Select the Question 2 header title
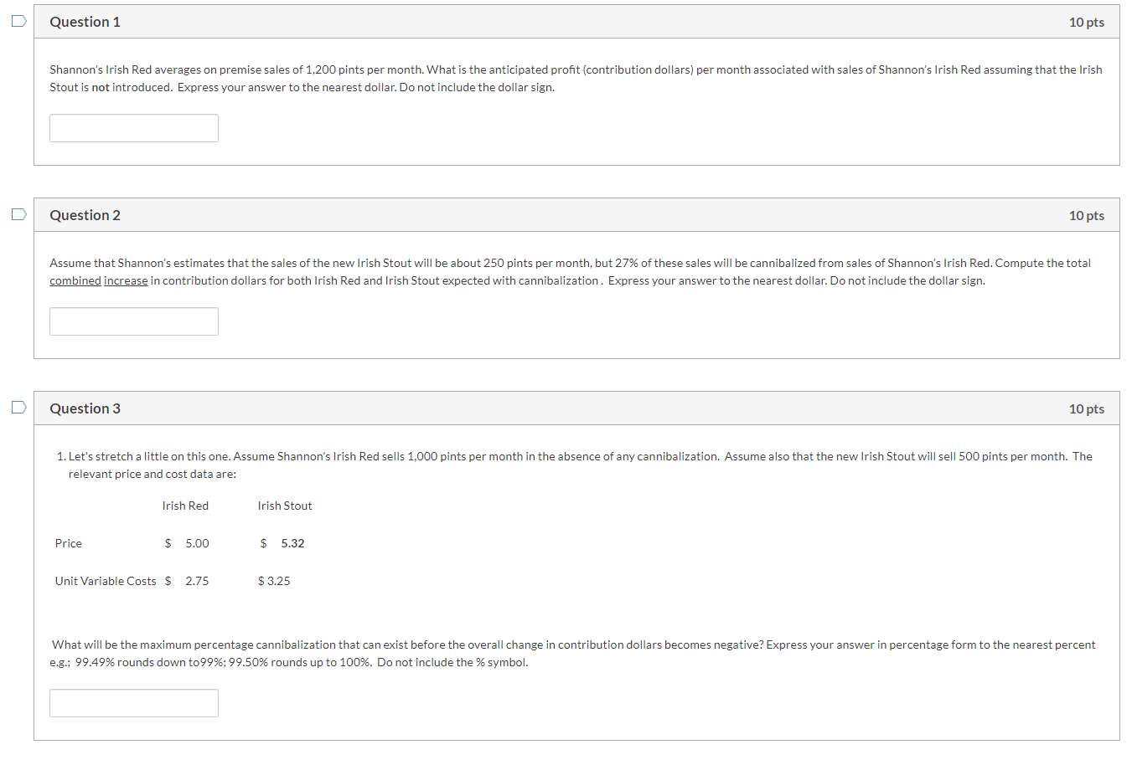1132x760 pixels. click(x=85, y=215)
